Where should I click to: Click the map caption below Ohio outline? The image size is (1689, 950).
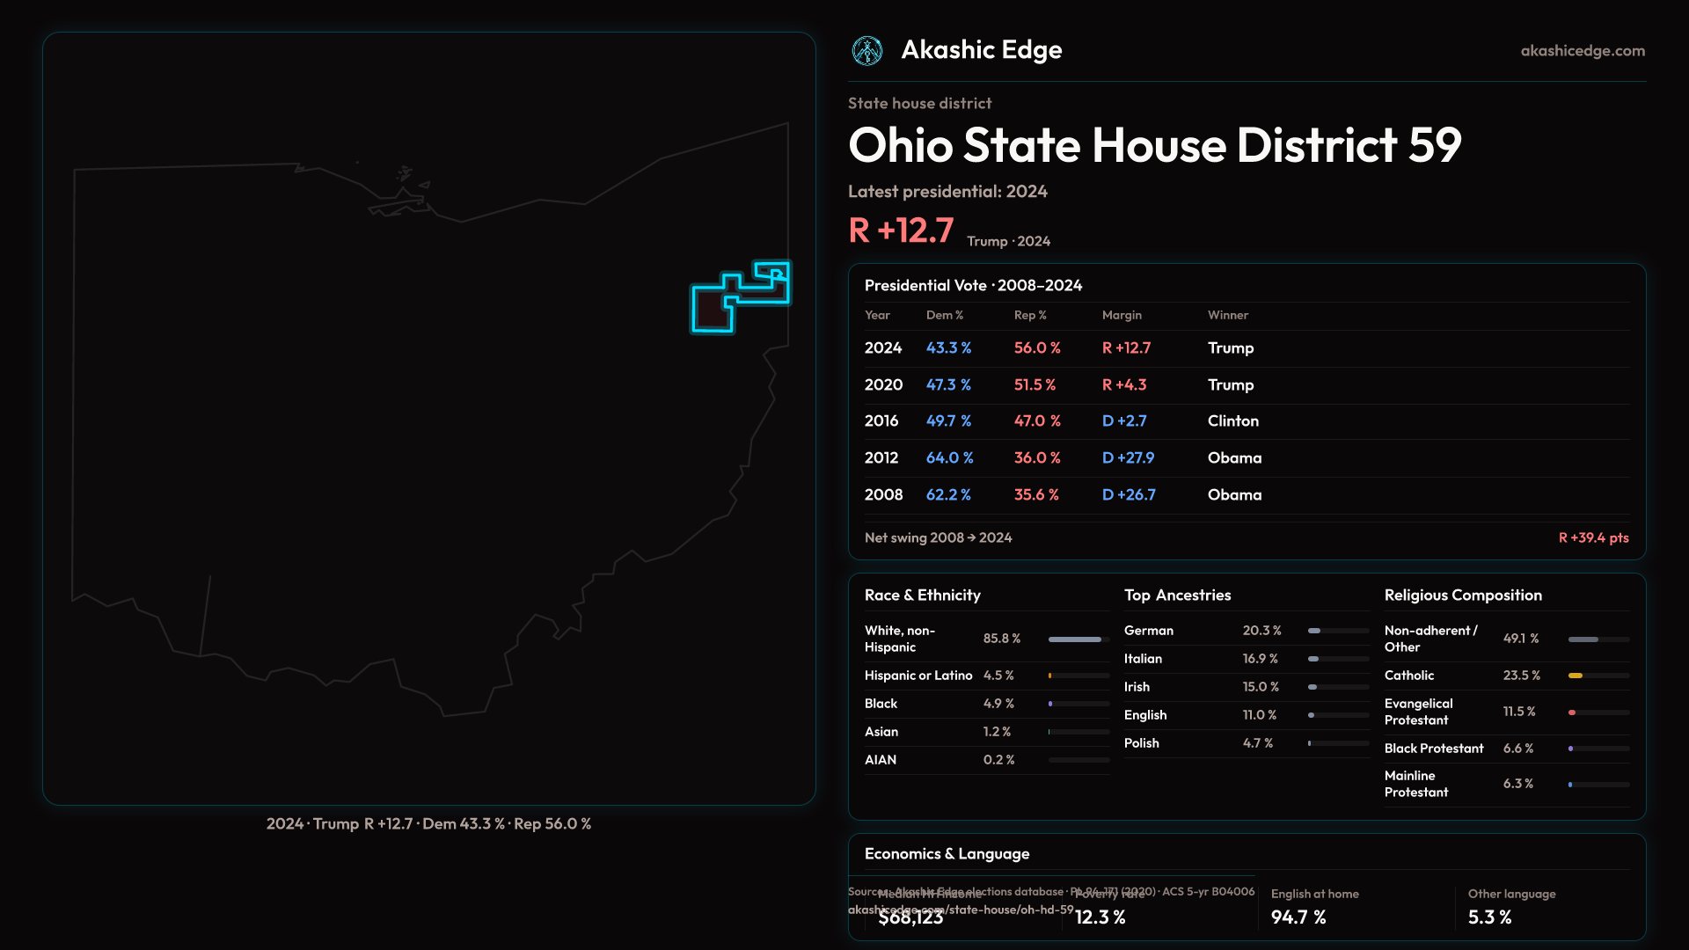428,824
